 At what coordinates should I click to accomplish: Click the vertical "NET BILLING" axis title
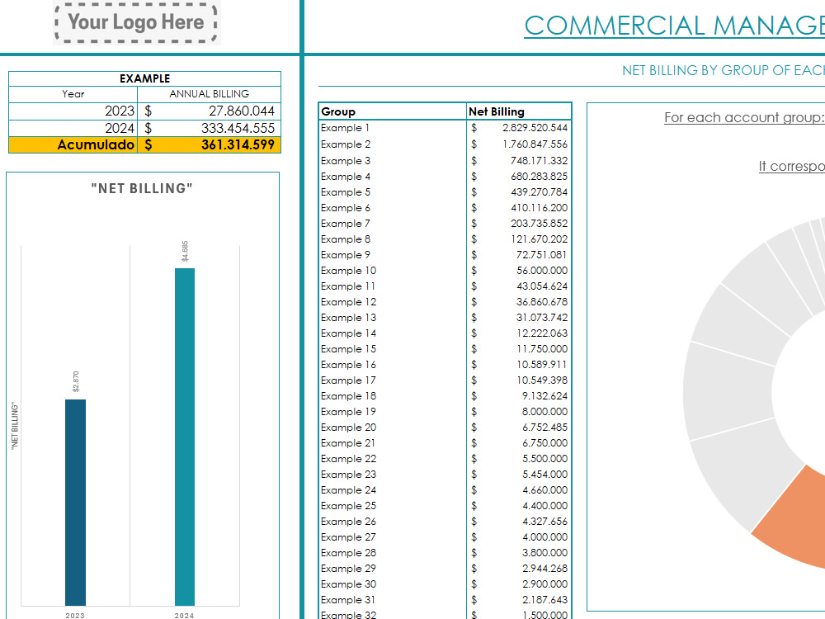(15, 426)
